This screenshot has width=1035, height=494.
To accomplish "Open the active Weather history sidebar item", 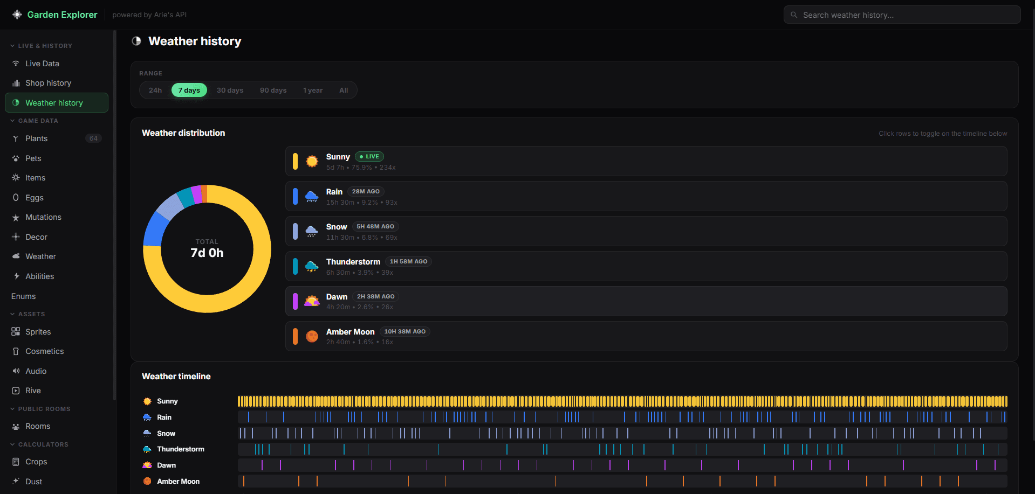I will coord(57,103).
